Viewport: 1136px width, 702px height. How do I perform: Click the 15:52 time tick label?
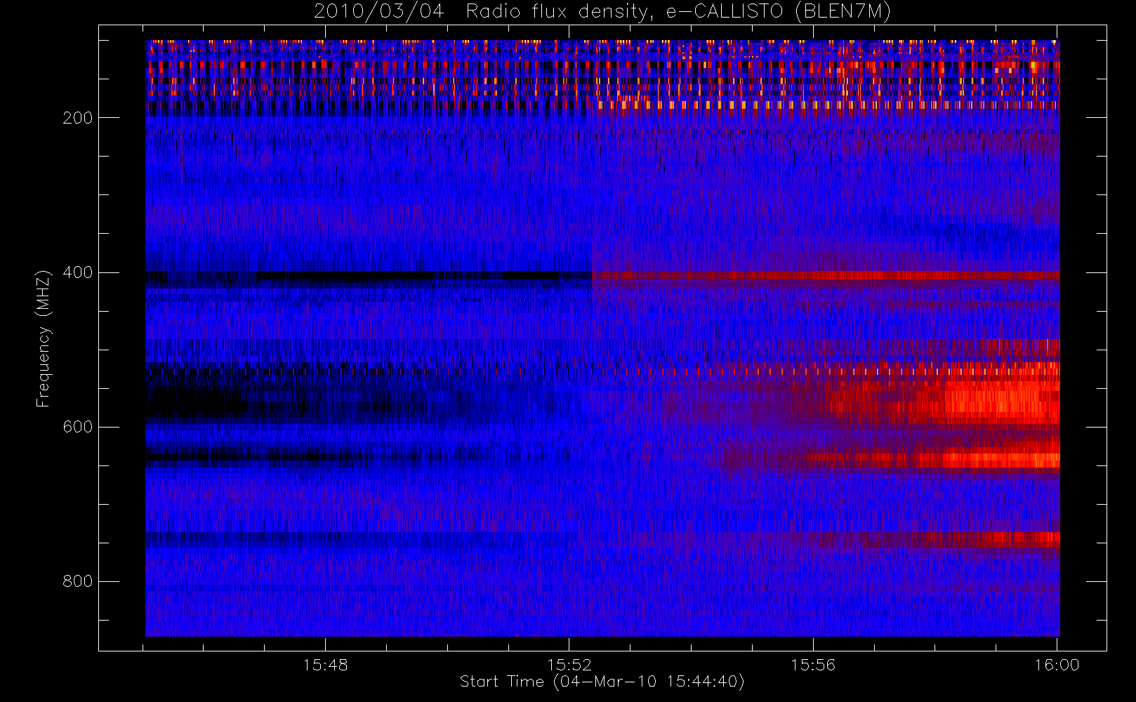click(569, 665)
